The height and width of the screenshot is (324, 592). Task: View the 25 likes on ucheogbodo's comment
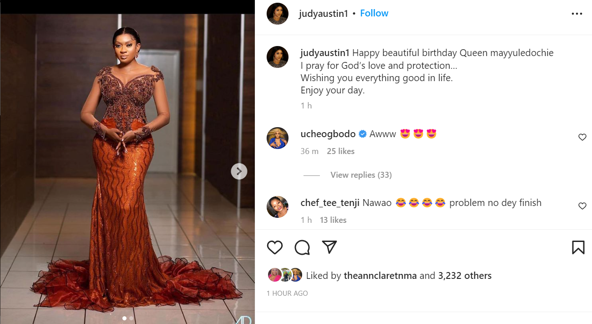[340, 151]
